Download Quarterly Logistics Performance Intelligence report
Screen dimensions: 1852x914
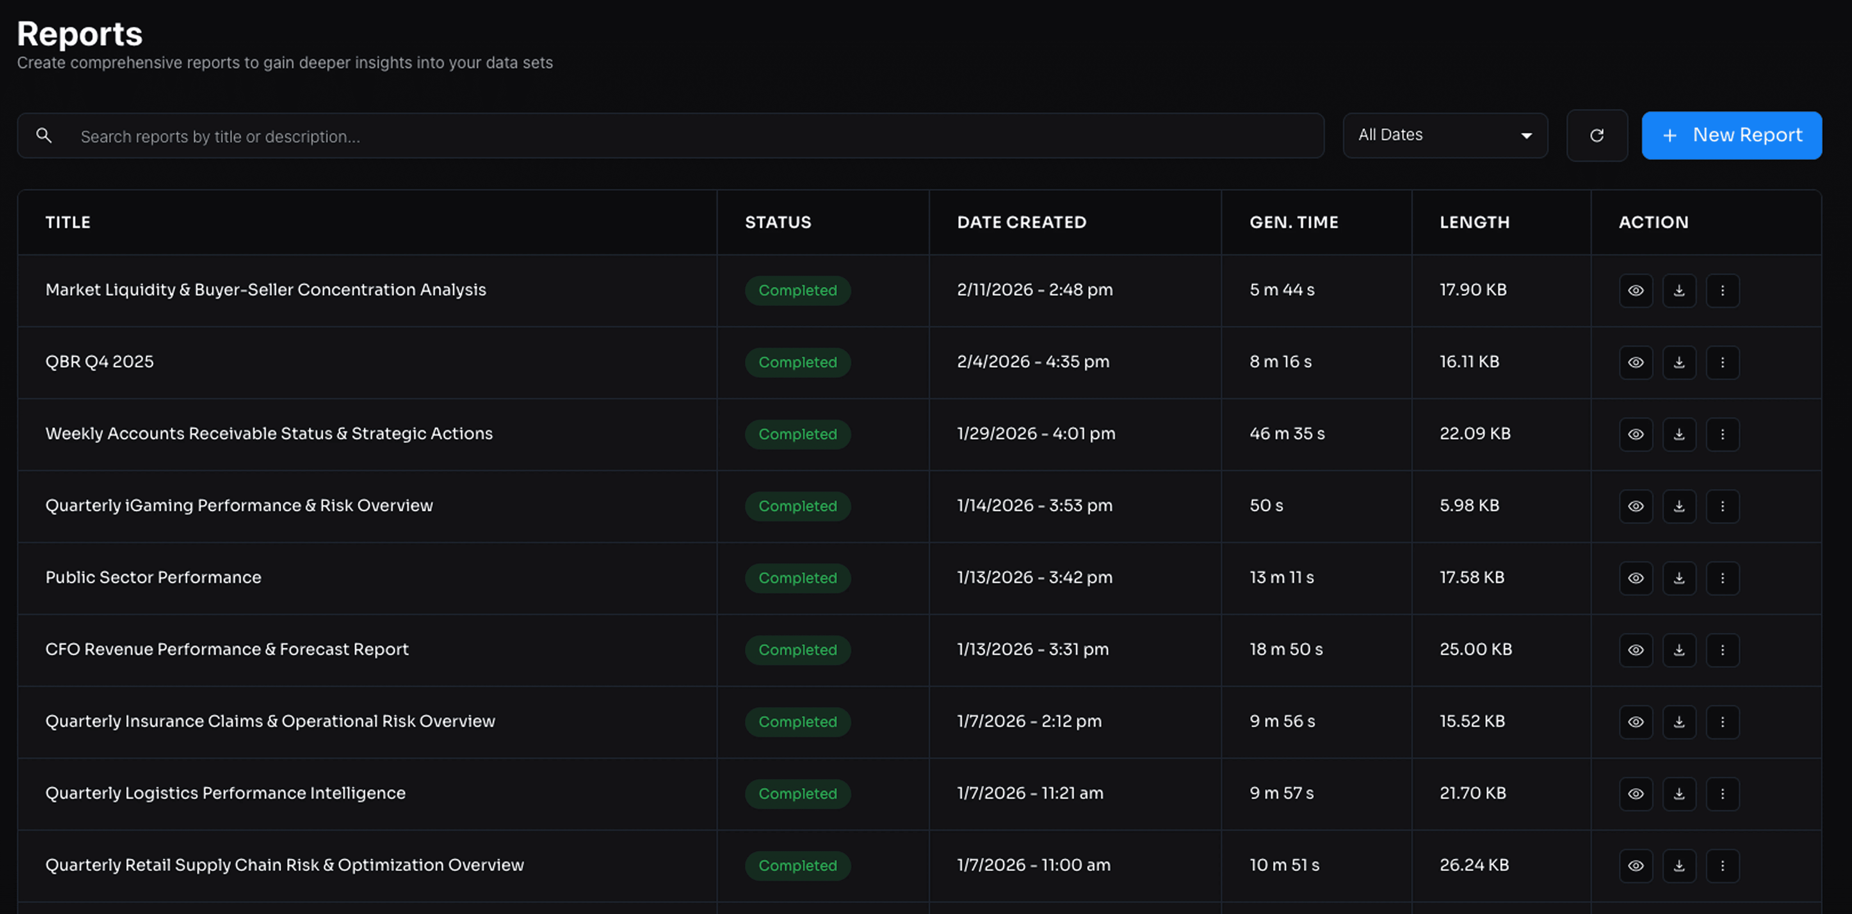[x=1679, y=794]
